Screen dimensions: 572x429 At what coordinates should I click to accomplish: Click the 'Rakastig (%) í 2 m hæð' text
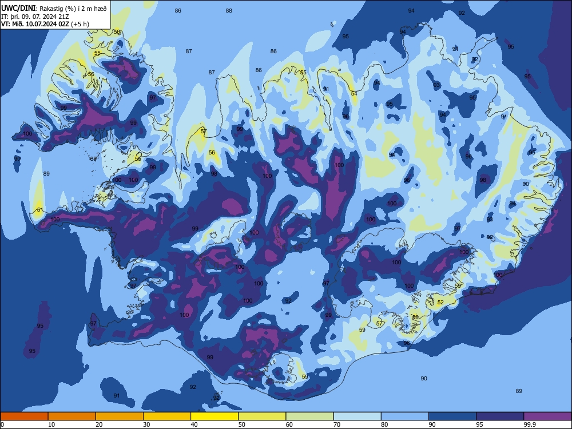tap(73, 9)
